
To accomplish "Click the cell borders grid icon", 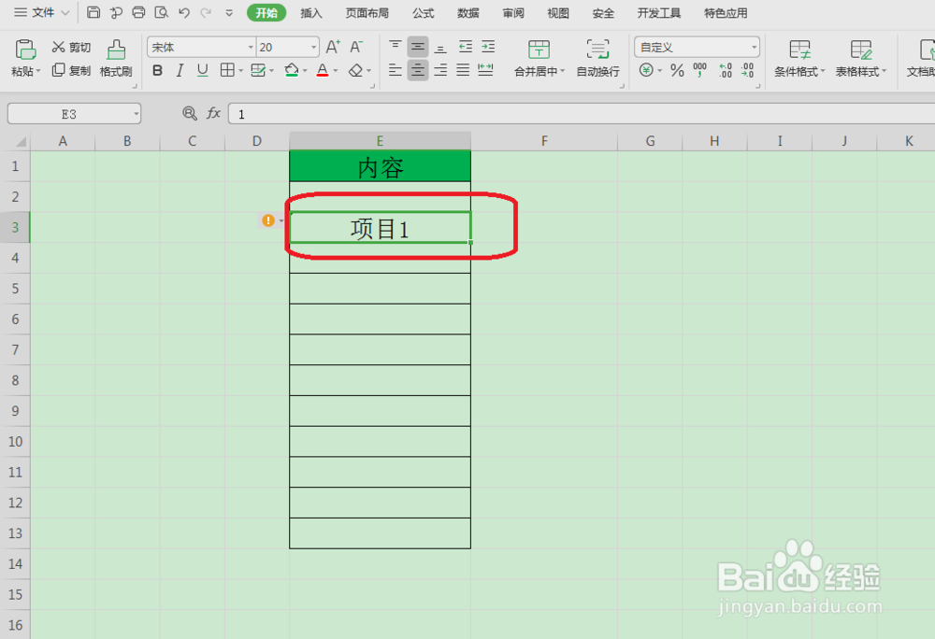I will [227, 70].
